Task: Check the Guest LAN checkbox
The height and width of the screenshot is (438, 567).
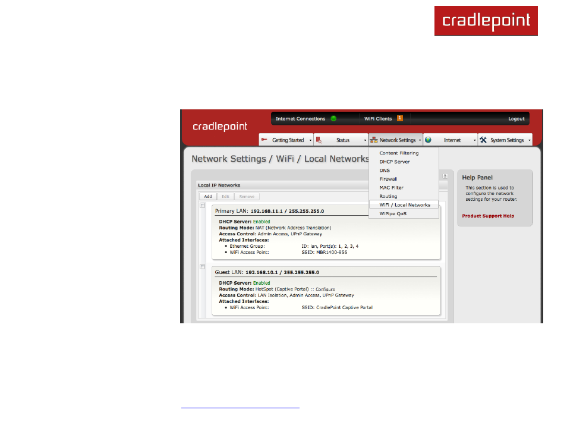Action: [203, 267]
